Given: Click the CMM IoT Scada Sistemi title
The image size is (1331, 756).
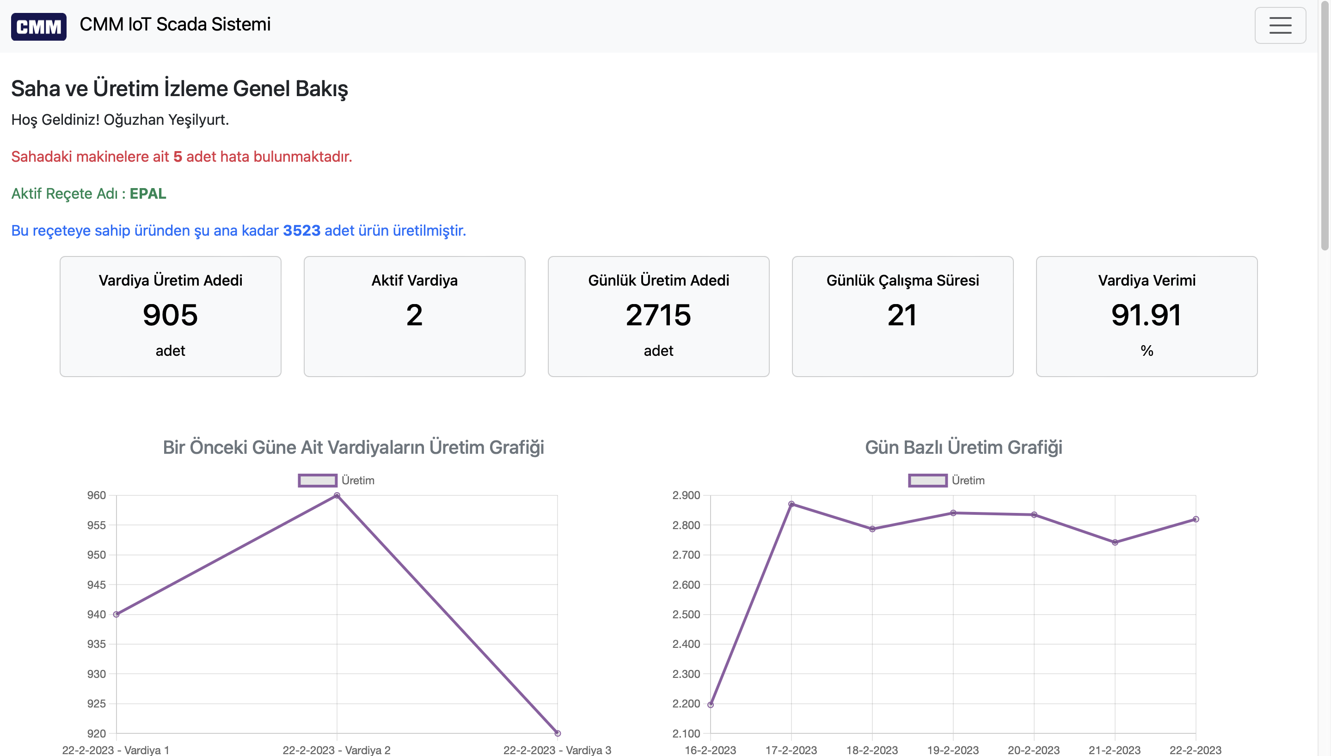Looking at the screenshot, I should click(x=175, y=24).
